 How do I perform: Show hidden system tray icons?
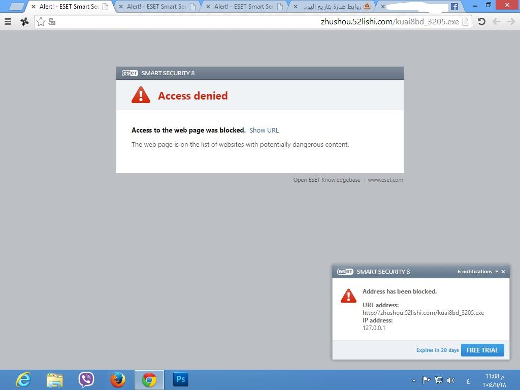413,380
